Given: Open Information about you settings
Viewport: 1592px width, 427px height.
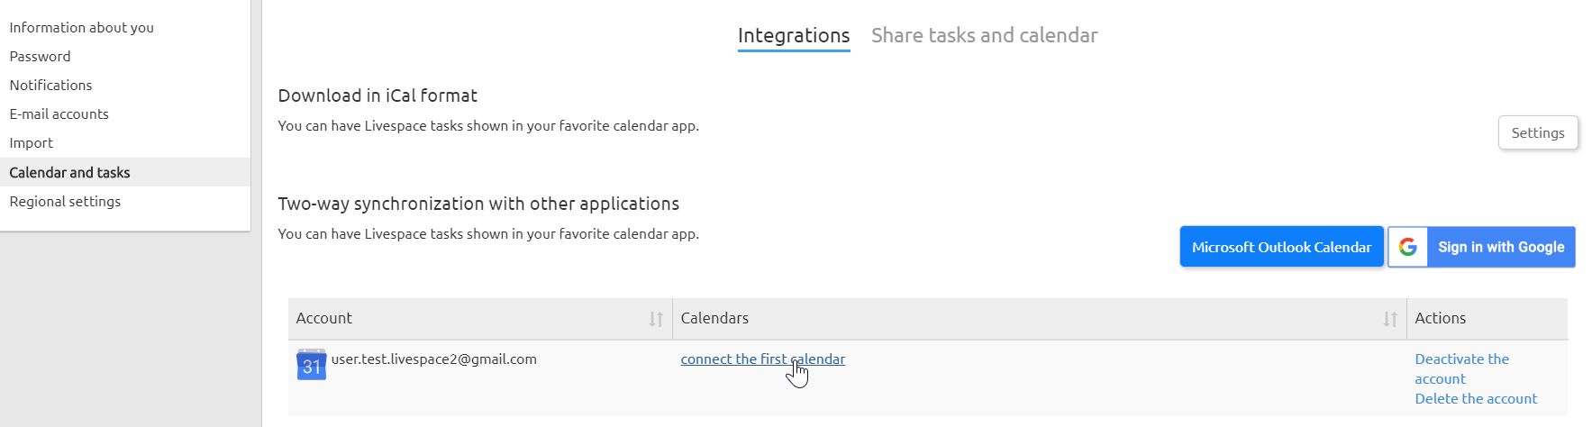Looking at the screenshot, I should (81, 27).
